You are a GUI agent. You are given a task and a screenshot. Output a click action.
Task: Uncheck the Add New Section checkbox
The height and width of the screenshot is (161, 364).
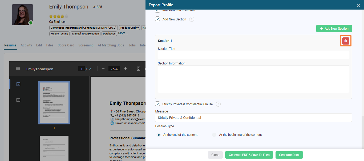157,19
